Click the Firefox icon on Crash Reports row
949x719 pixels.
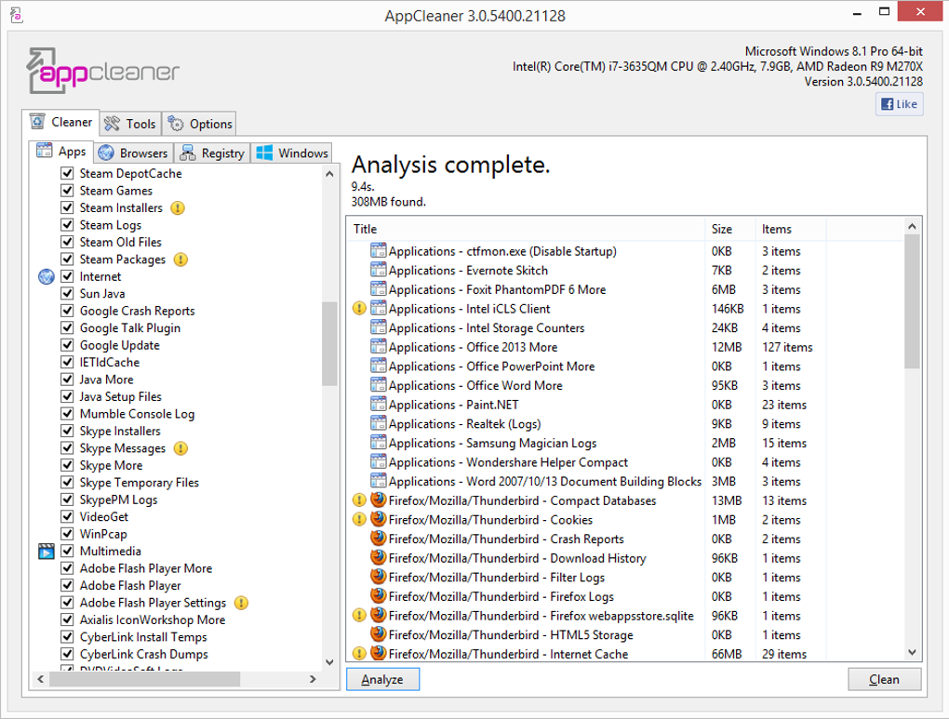(379, 538)
